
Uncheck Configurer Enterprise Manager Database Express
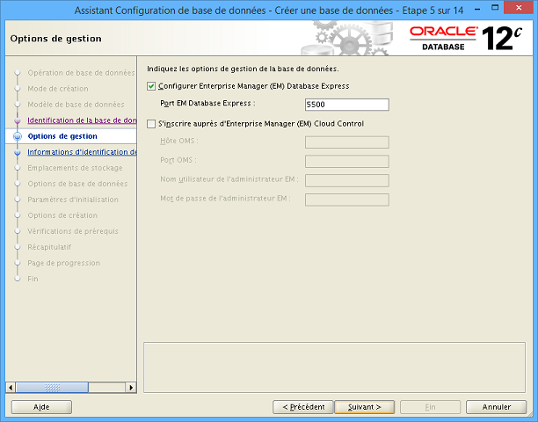151,86
